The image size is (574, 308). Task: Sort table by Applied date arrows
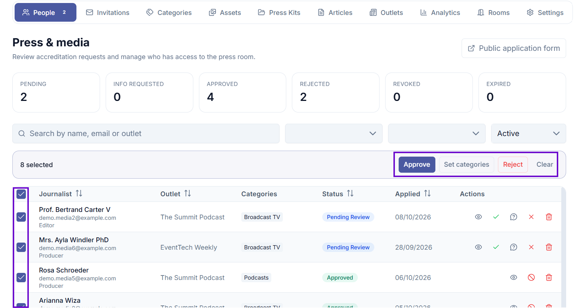click(x=428, y=194)
